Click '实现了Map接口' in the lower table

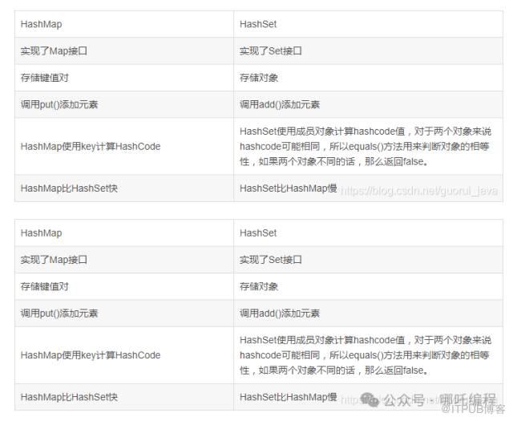pos(54,260)
